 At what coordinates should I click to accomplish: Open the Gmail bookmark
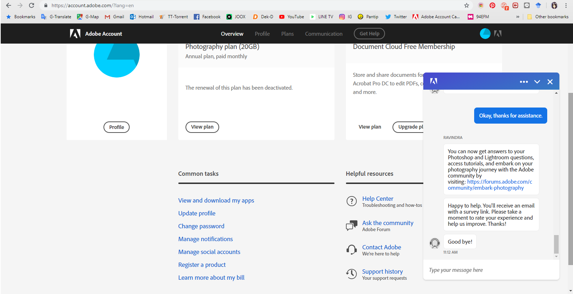(114, 17)
